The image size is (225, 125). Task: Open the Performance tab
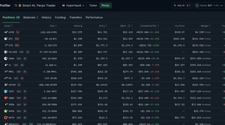click(x=94, y=17)
